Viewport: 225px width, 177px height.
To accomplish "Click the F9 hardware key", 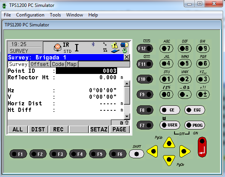I will [x=145, y=94].
